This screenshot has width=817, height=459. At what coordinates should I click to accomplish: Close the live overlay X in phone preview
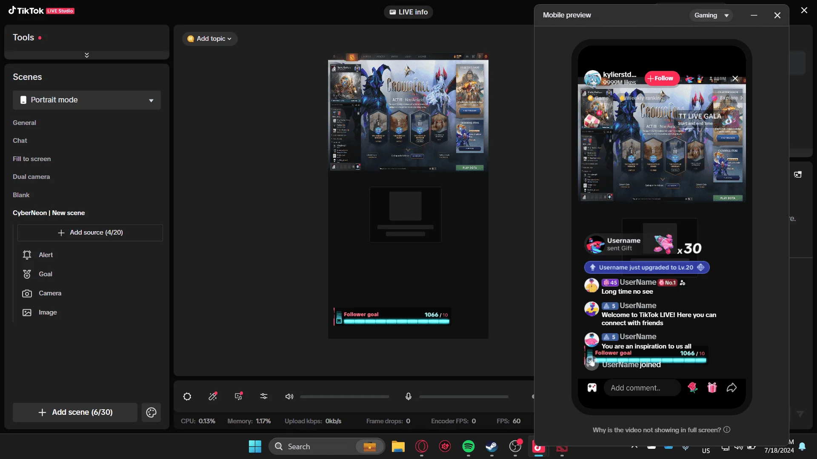(x=735, y=79)
